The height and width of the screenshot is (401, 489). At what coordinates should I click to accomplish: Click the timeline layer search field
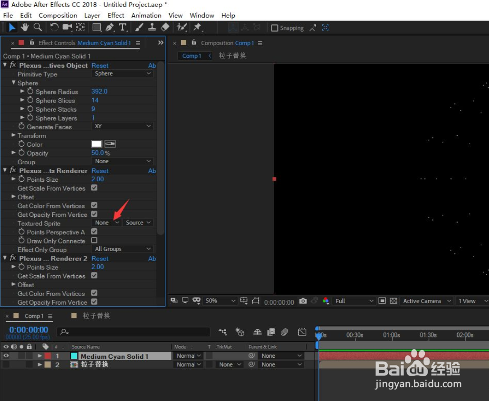[x=133, y=332]
